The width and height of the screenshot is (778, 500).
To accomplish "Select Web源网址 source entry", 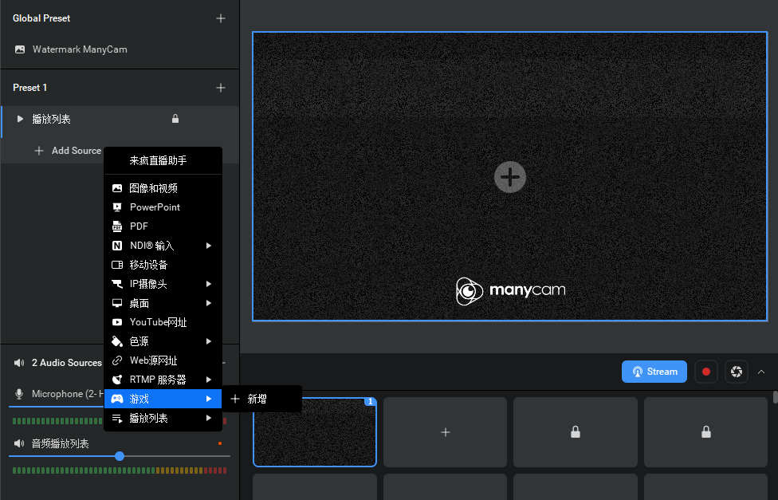I will pos(163,360).
